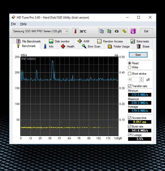Switch to the Folder Usage tab
The width and height of the screenshot is (165, 171).
point(119,46)
